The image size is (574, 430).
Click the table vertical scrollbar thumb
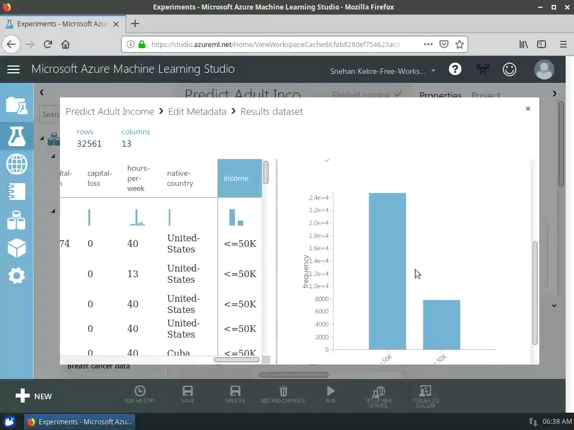tap(266, 172)
